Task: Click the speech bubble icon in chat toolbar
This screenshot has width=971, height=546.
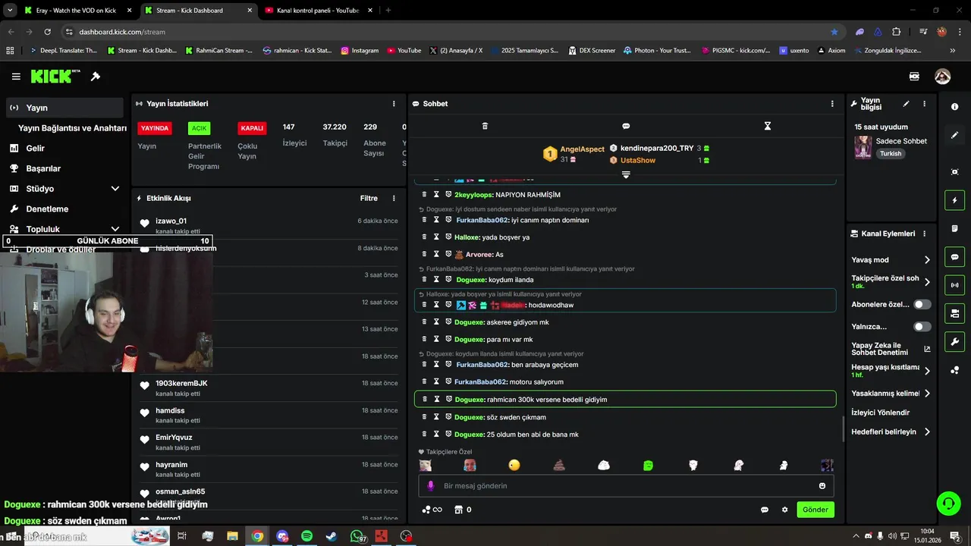Action: [626, 126]
